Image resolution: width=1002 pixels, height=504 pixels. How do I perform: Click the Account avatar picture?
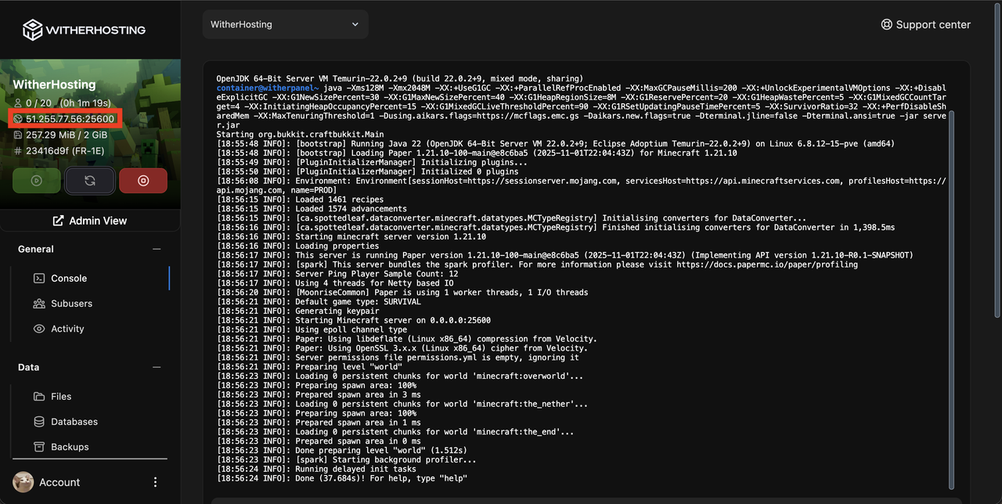[23, 482]
